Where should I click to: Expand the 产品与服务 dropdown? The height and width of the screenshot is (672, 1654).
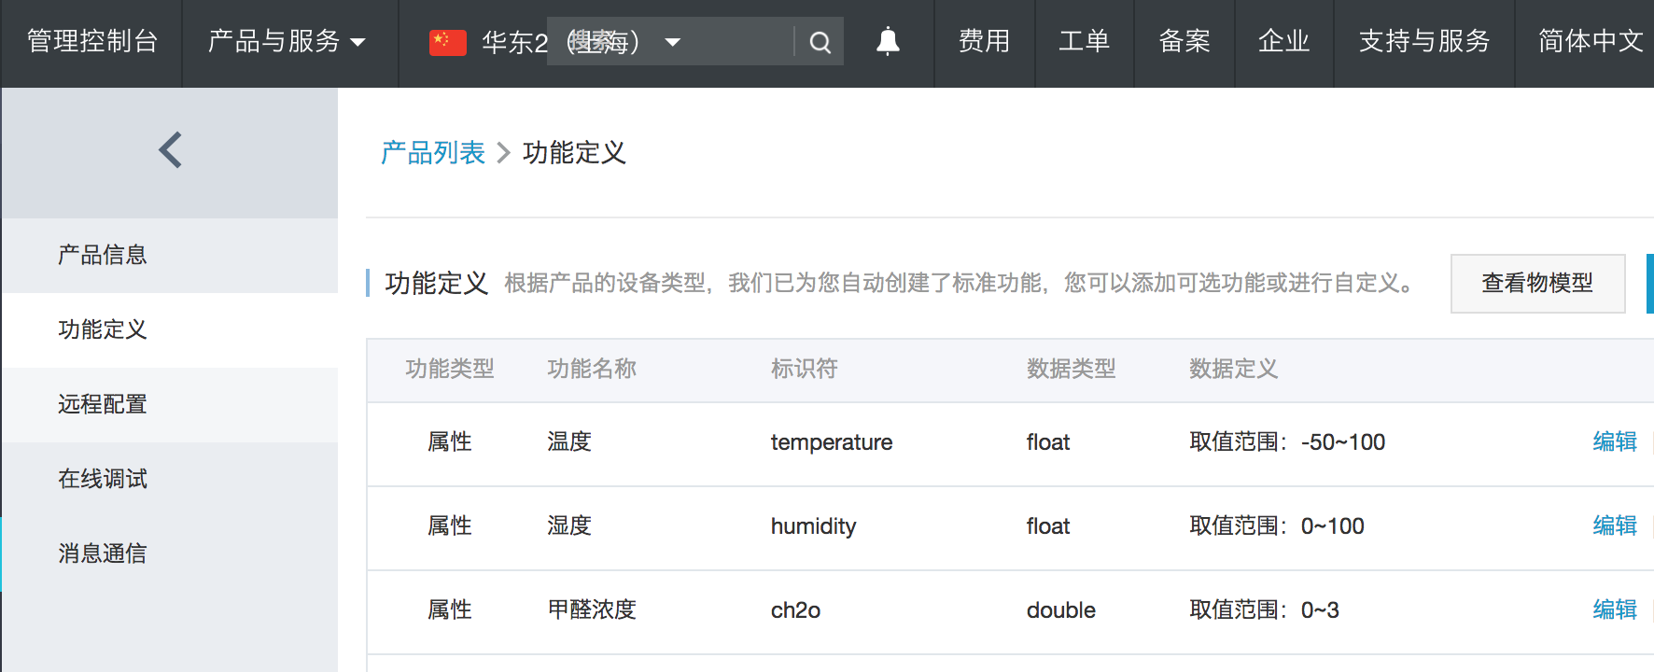coord(287,41)
